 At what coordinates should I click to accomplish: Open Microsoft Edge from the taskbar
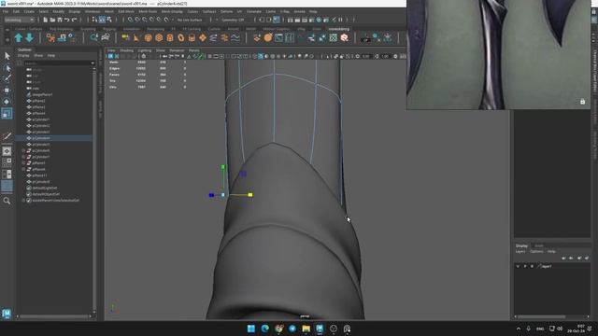264,329
